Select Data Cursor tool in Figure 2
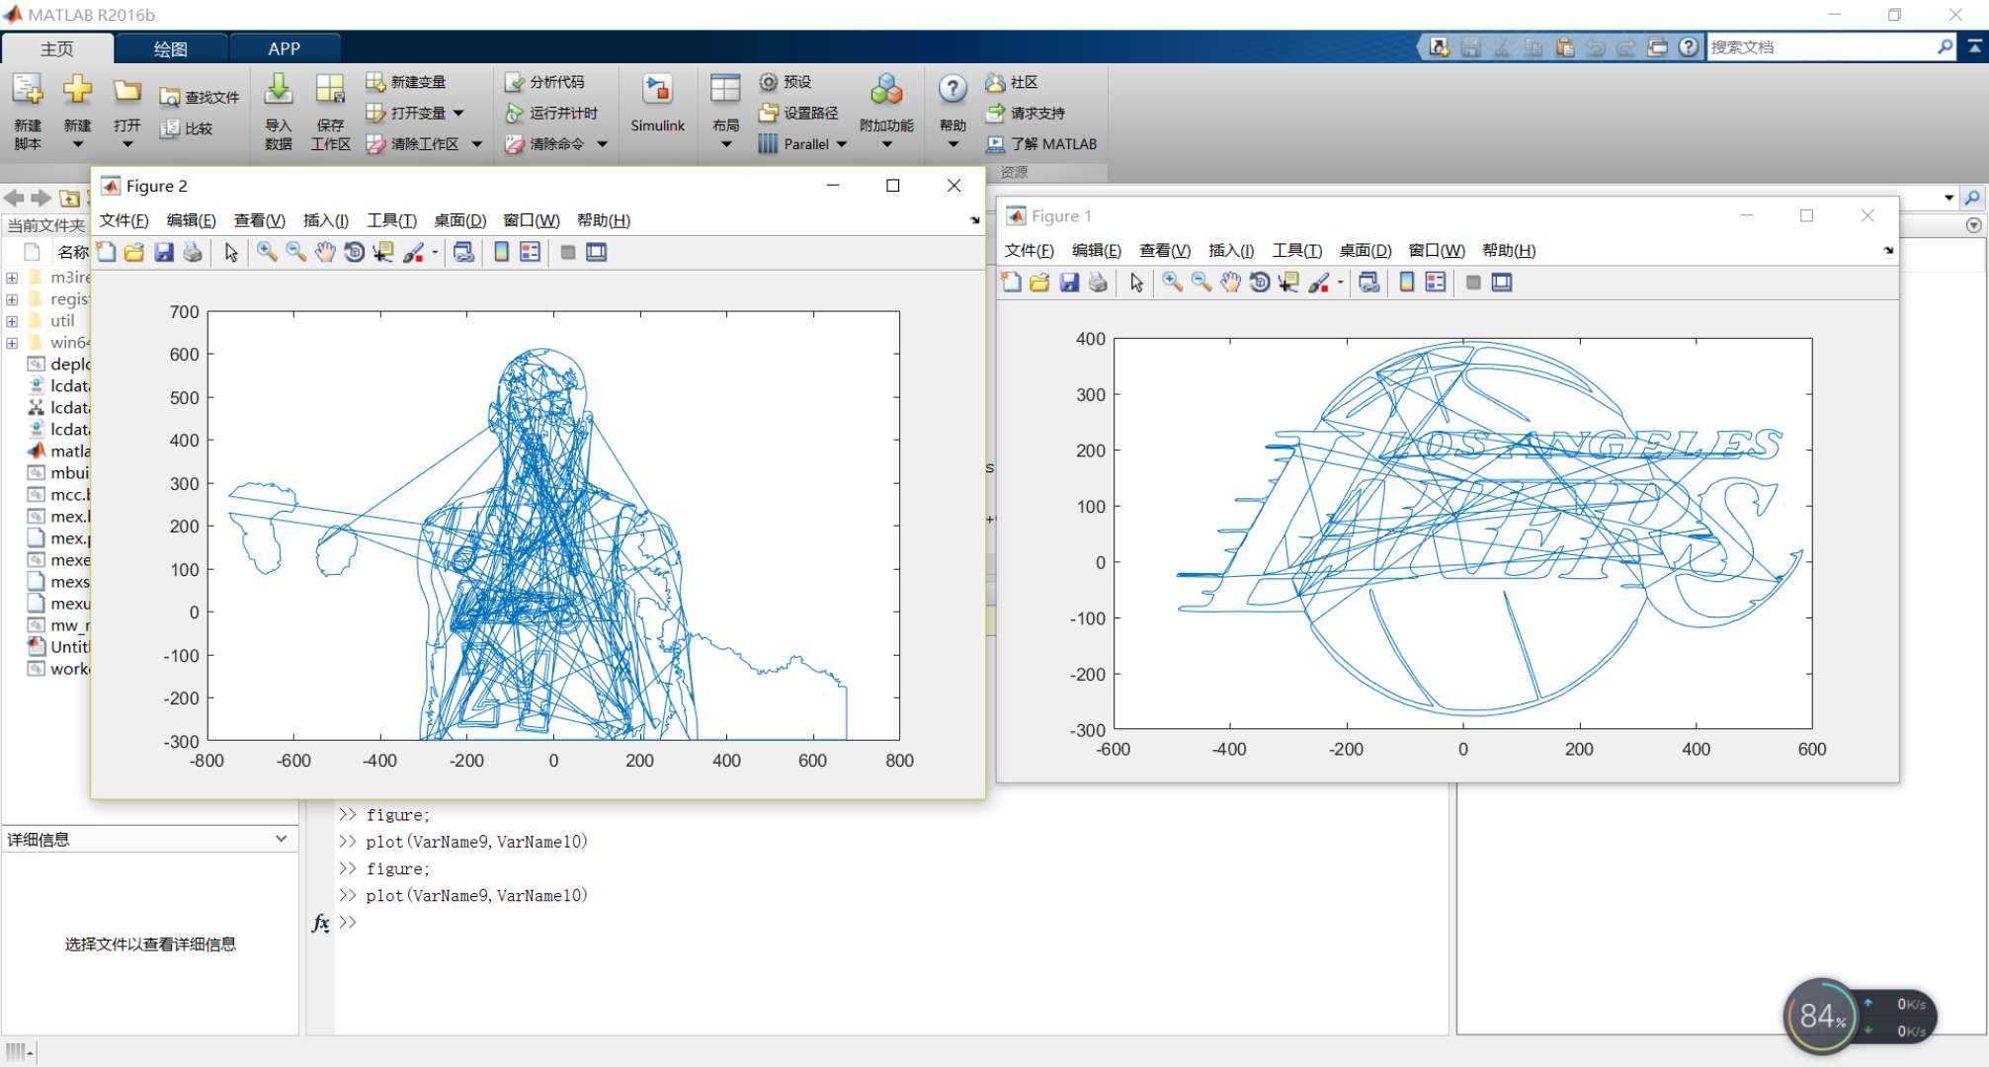This screenshot has width=1989, height=1067. click(382, 252)
